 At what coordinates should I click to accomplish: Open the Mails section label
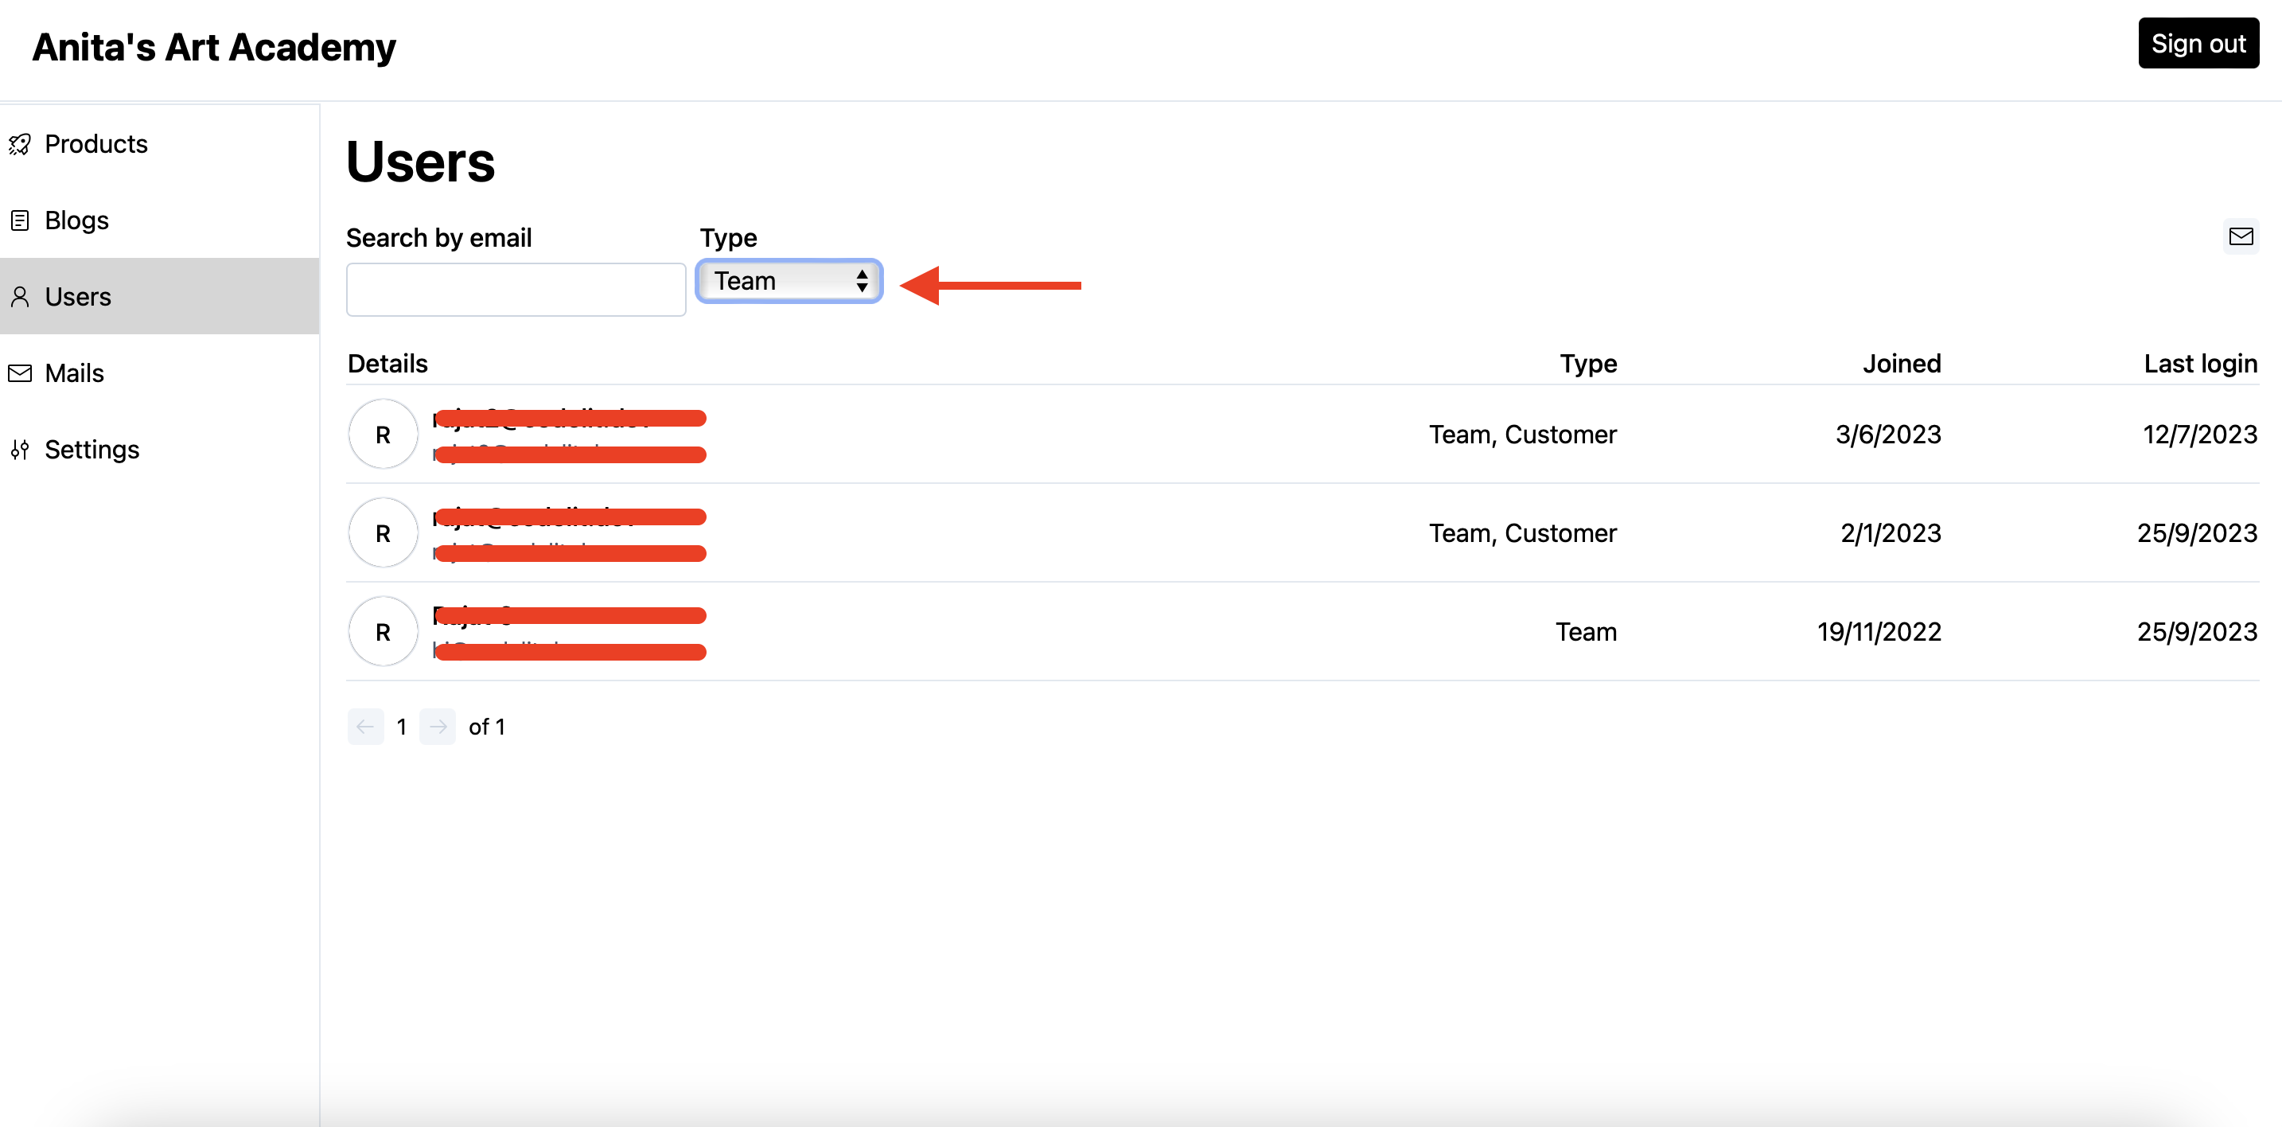tap(75, 373)
